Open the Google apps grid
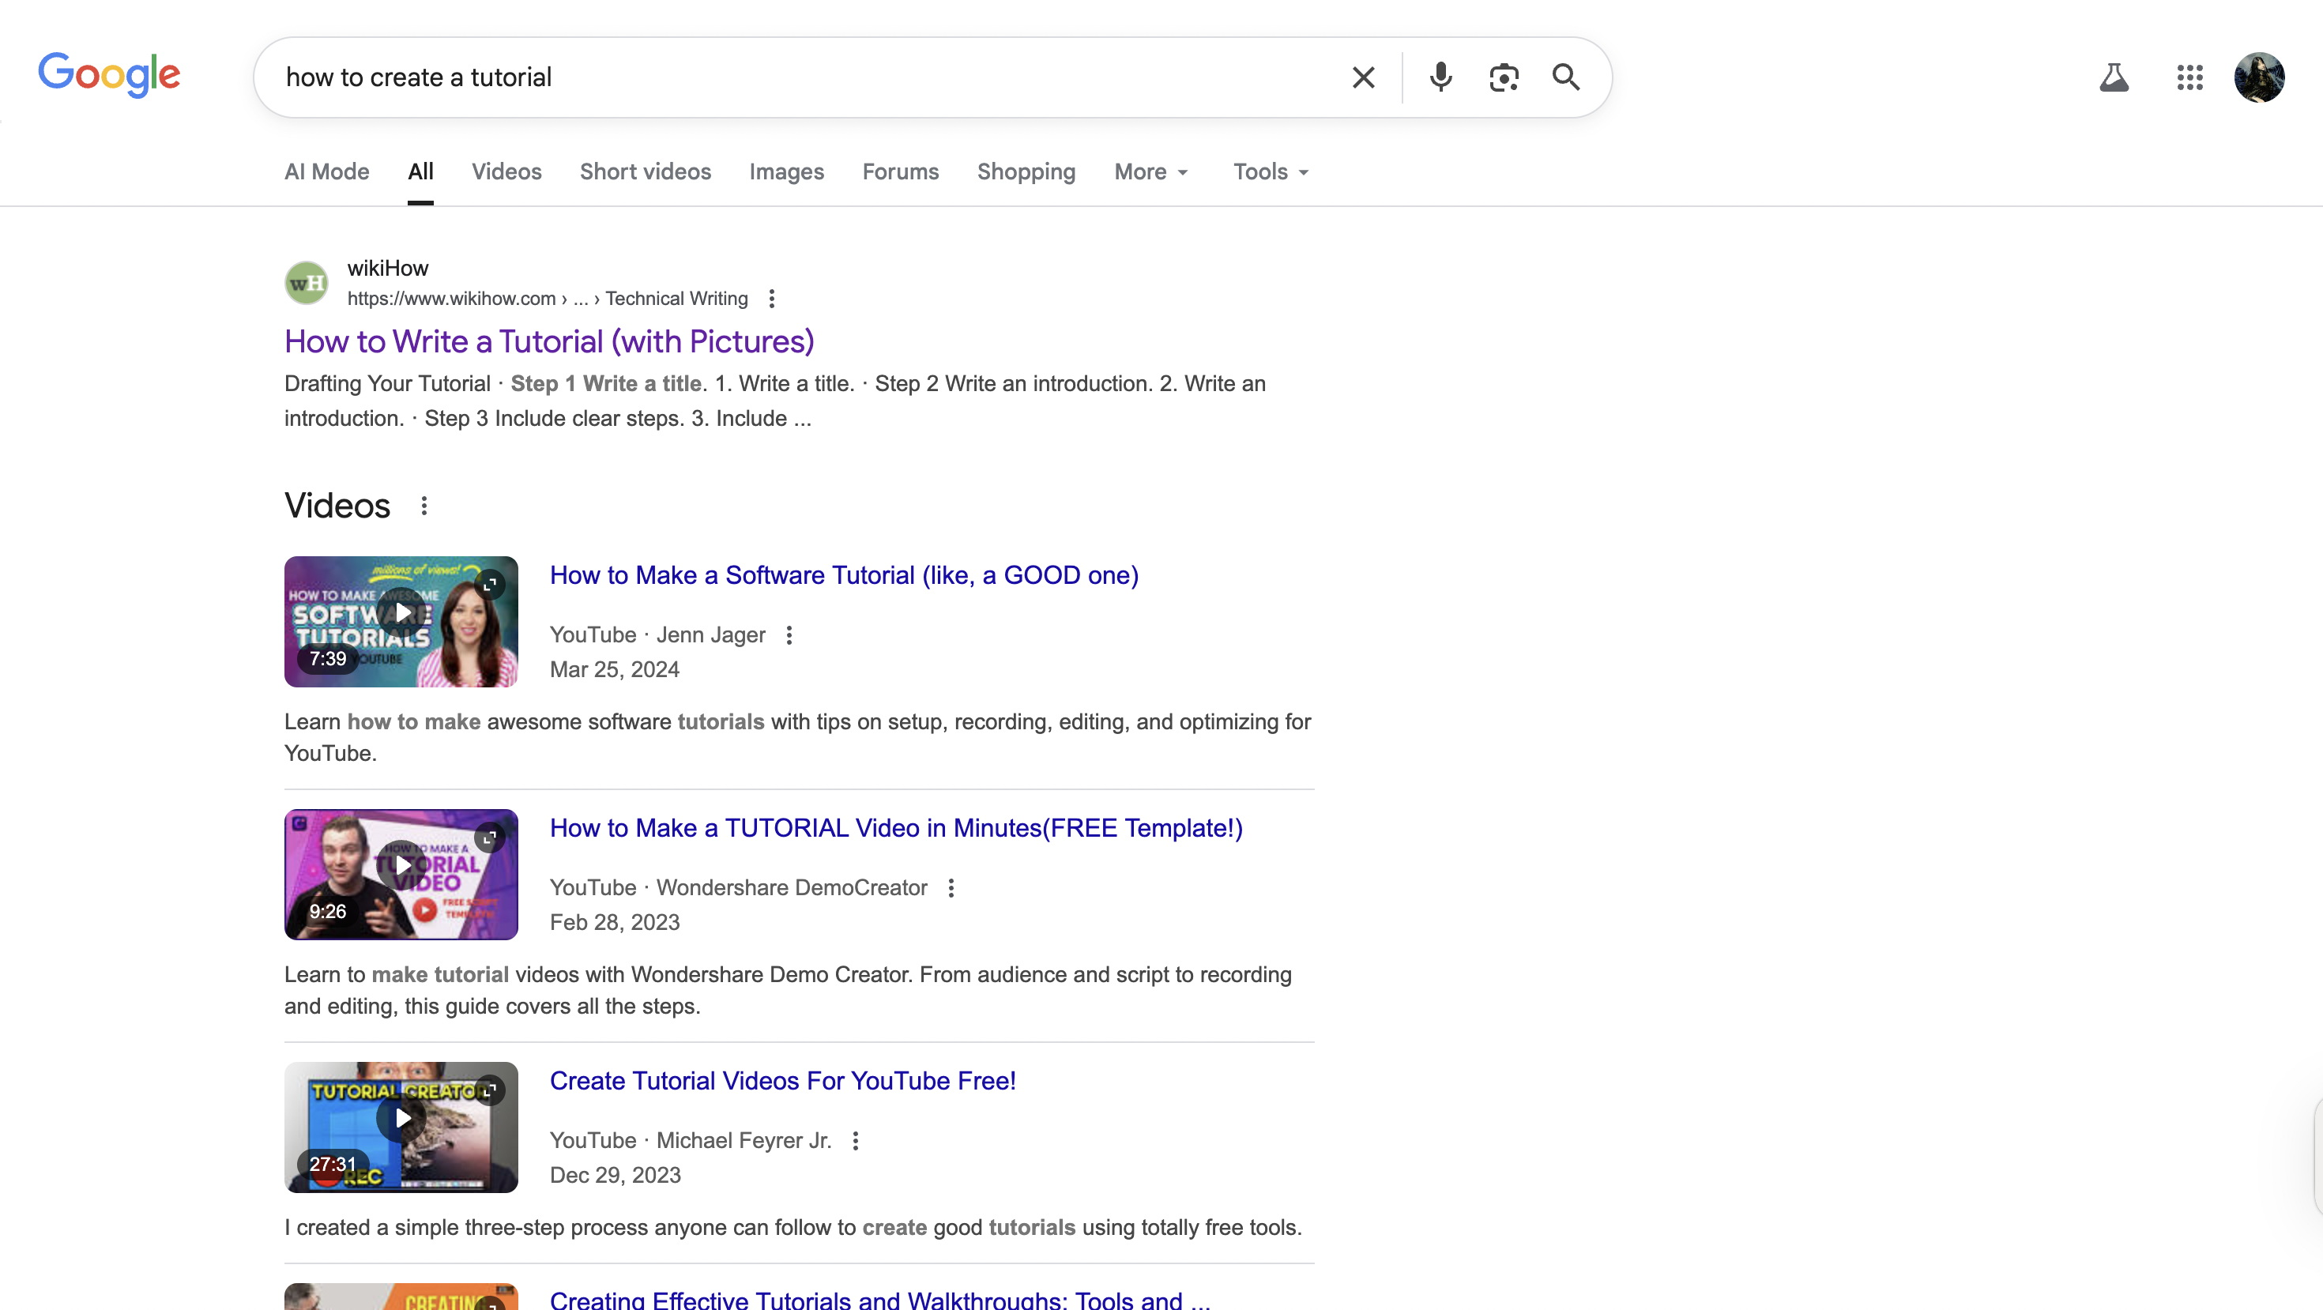 2189,77
